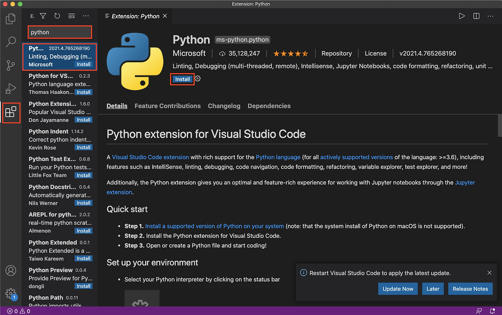
Task: Click Later in update notification
Action: [x=433, y=289]
